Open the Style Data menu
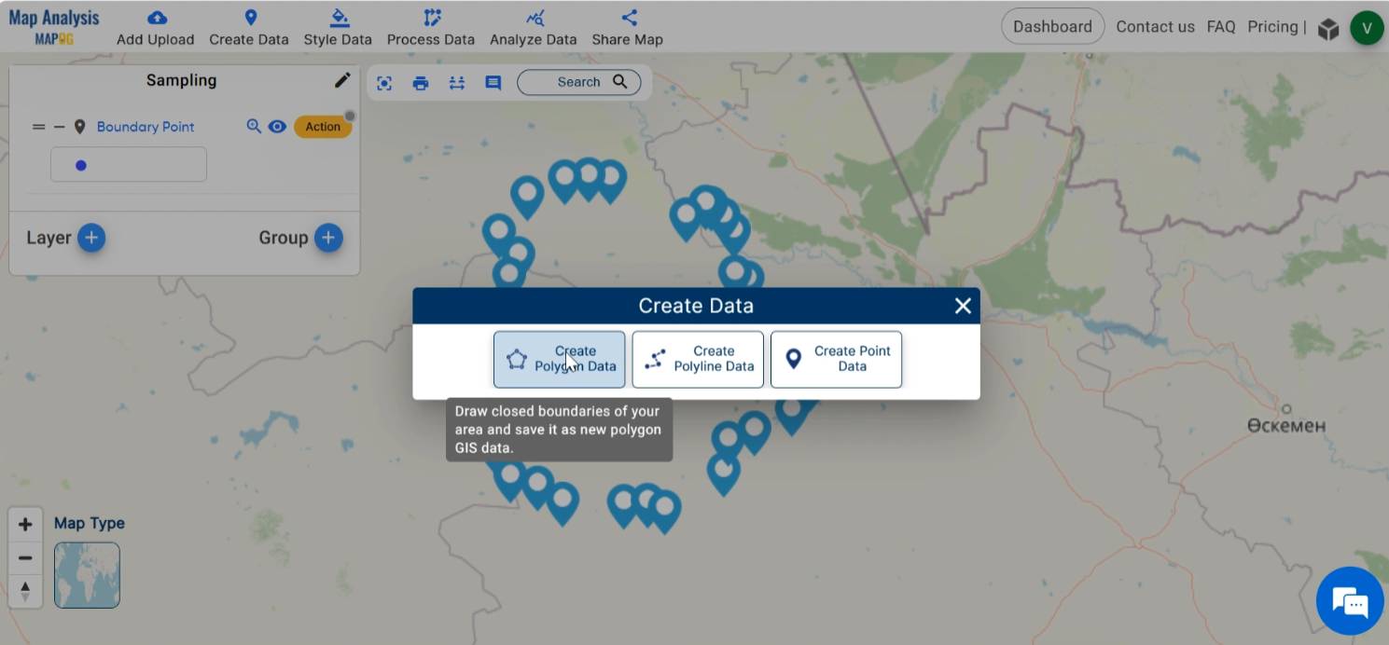 pyautogui.click(x=338, y=28)
